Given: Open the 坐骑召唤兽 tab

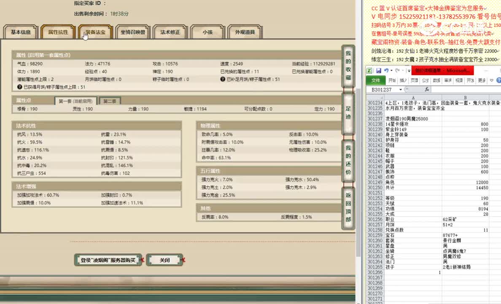Looking at the screenshot, I should [x=133, y=32].
